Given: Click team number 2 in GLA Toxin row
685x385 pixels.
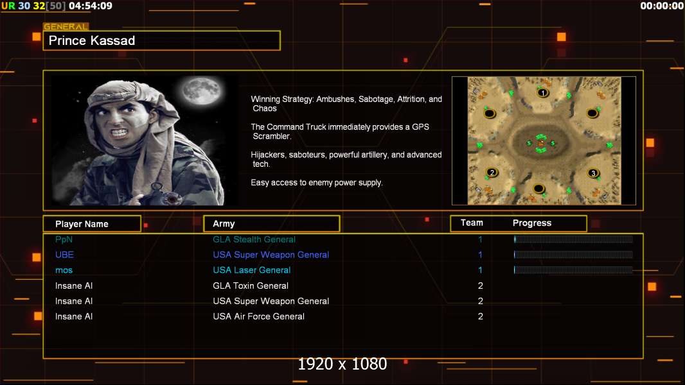Looking at the screenshot, I should 480,286.
